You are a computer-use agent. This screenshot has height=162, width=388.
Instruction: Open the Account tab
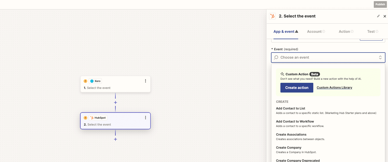[x=316, y=31]
